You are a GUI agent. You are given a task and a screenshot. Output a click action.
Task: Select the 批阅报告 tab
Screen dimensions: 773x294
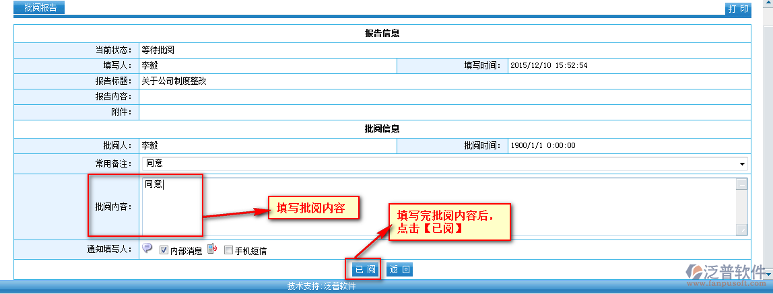pos(40,8)
